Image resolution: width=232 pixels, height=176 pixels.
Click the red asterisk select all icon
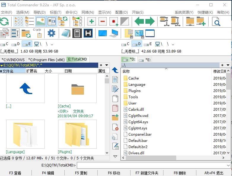point(114,21)
